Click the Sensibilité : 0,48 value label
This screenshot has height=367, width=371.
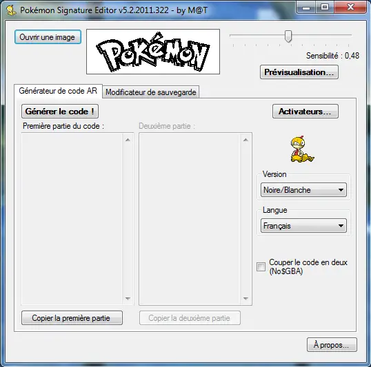coord(332,56)
